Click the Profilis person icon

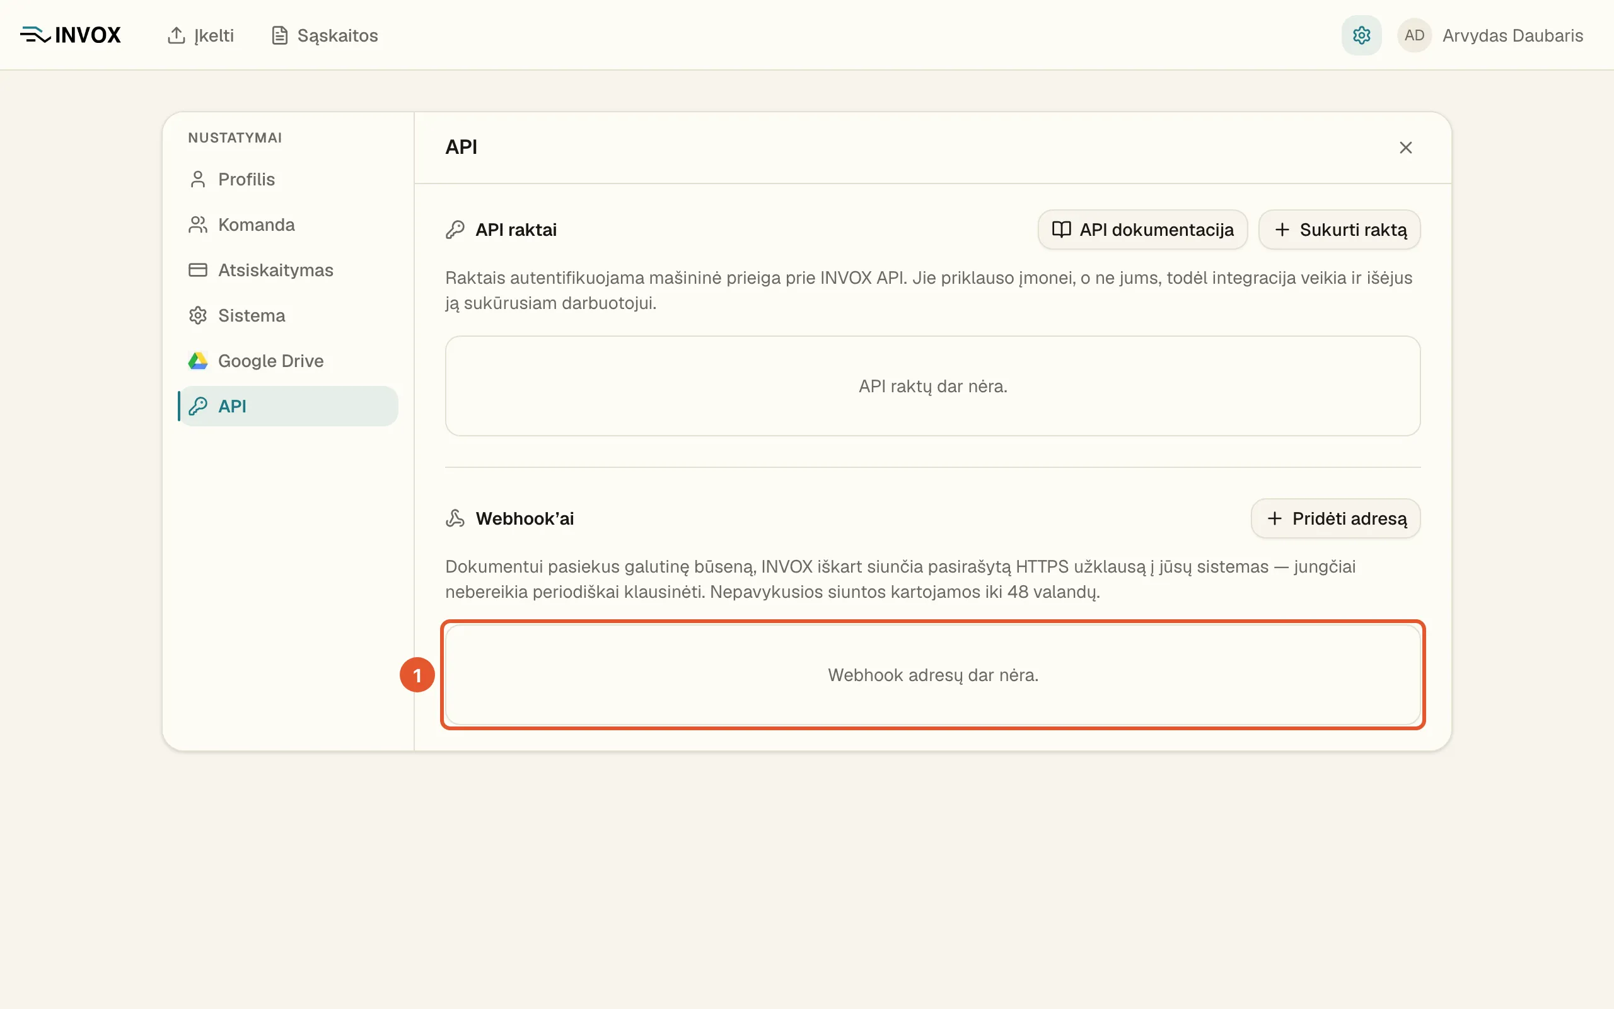[197, 180]
